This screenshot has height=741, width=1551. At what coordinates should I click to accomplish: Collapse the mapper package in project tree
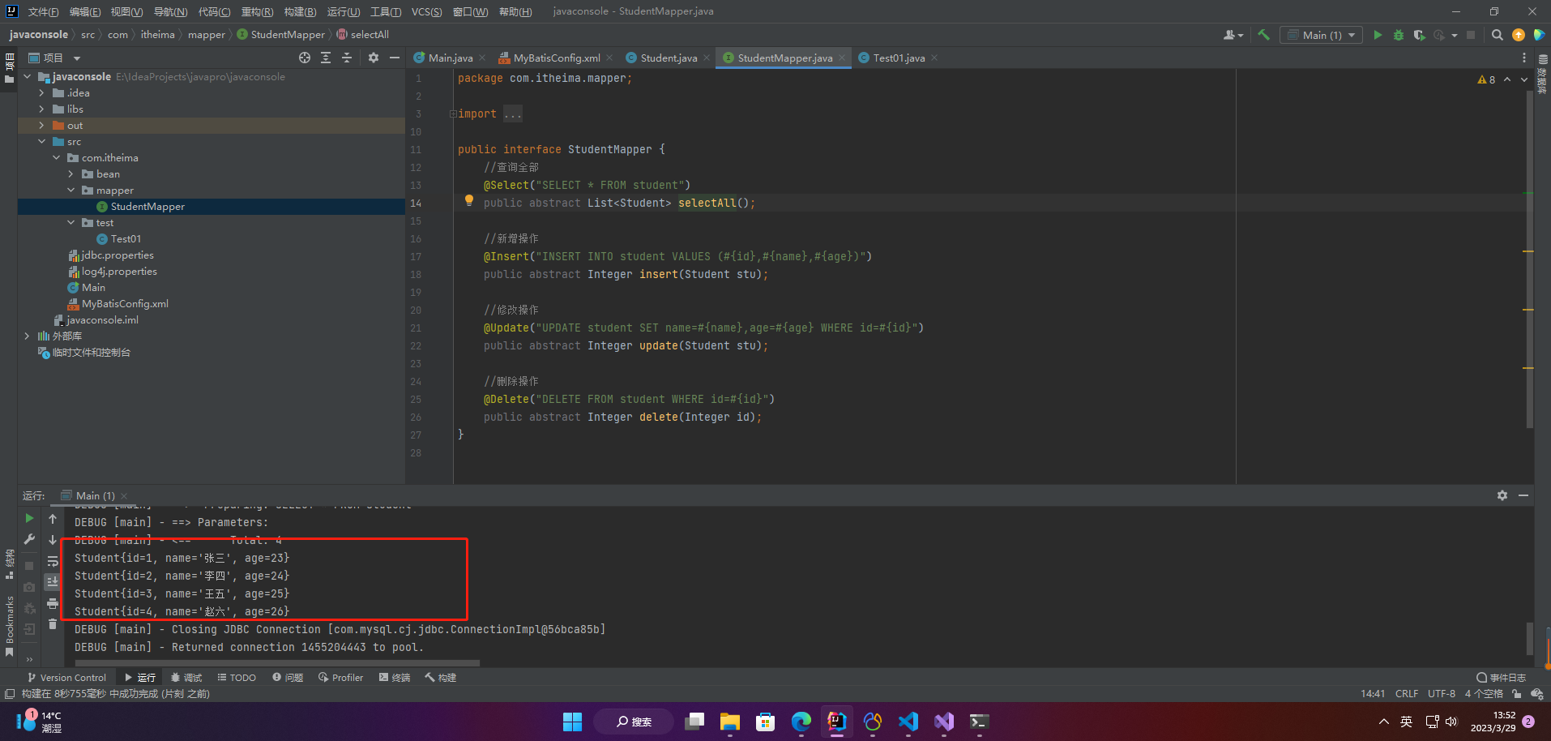(71, 191)
